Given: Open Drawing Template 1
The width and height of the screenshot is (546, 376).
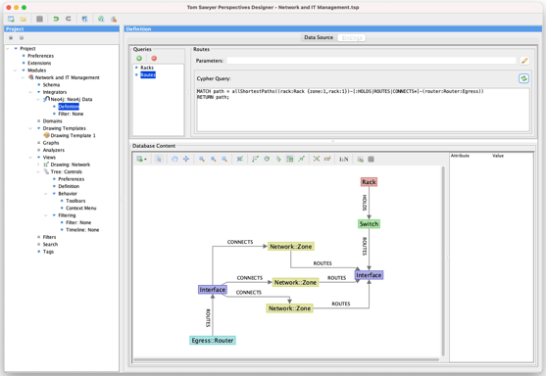Looking at the screenshot, I should tap(73, 136).
